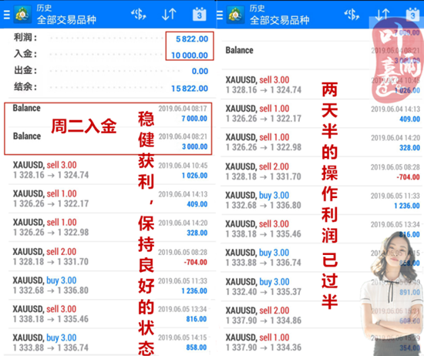424x356 pixels.
Task: Select left panel profit 328.00
Action: pos(197,233)
